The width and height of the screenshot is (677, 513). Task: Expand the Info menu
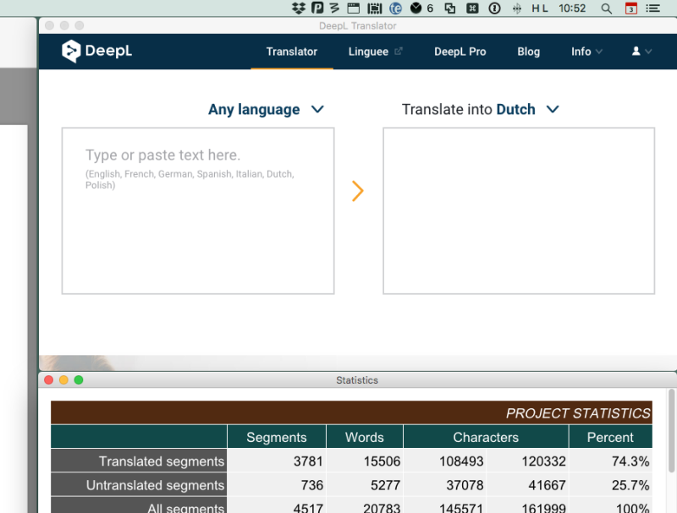586,52
